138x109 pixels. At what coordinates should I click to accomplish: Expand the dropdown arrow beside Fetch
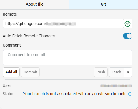pos(128,72)
